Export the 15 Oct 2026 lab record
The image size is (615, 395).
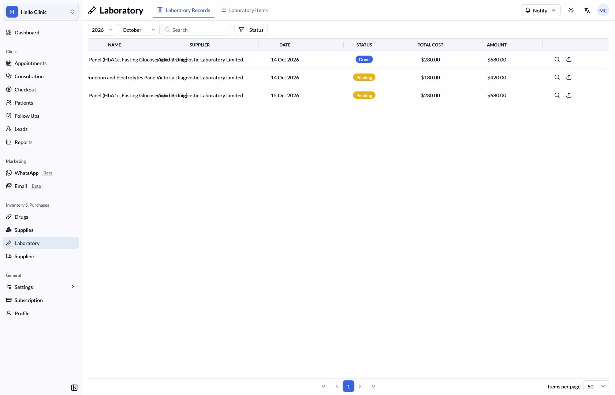pos(569,95)
